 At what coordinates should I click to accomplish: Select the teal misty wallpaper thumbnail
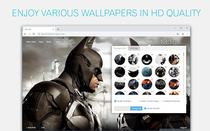click(147, 72)
